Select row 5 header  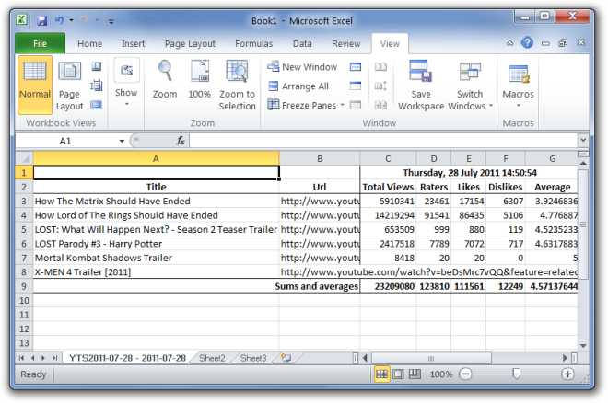pyautogui.click(x=24, y=230)
